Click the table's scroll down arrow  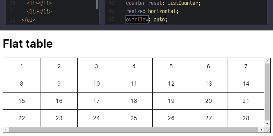[x=267, y=124]
